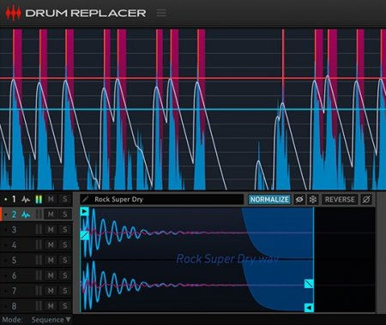Click the pencil edit icon beside sample name
Image resolution: width=386 pixels, height=325 pixels.
(x=85, y=199)
